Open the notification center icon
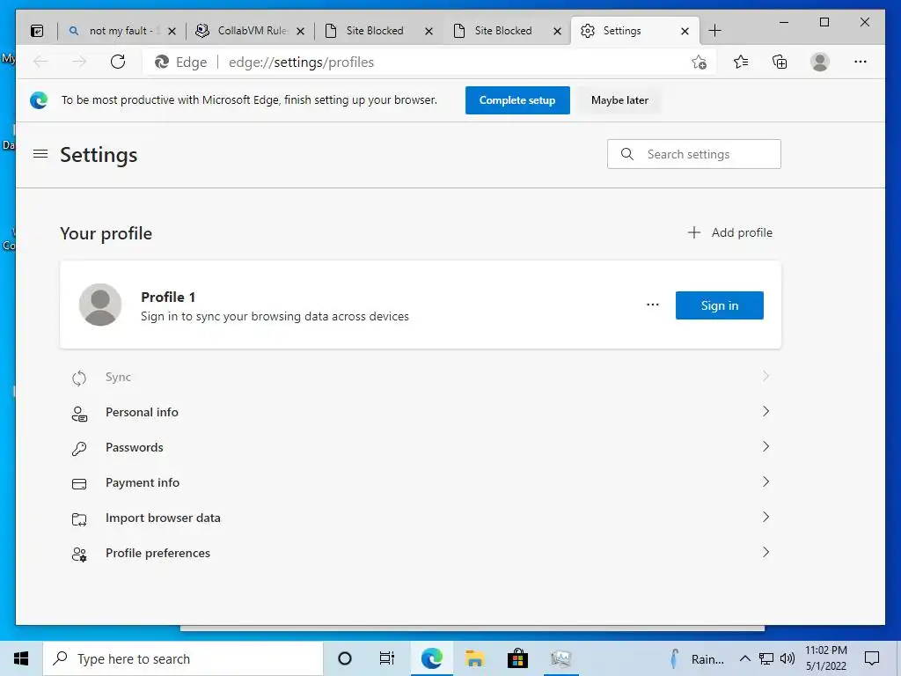901x676 pixels. click(x=872, y=658)
